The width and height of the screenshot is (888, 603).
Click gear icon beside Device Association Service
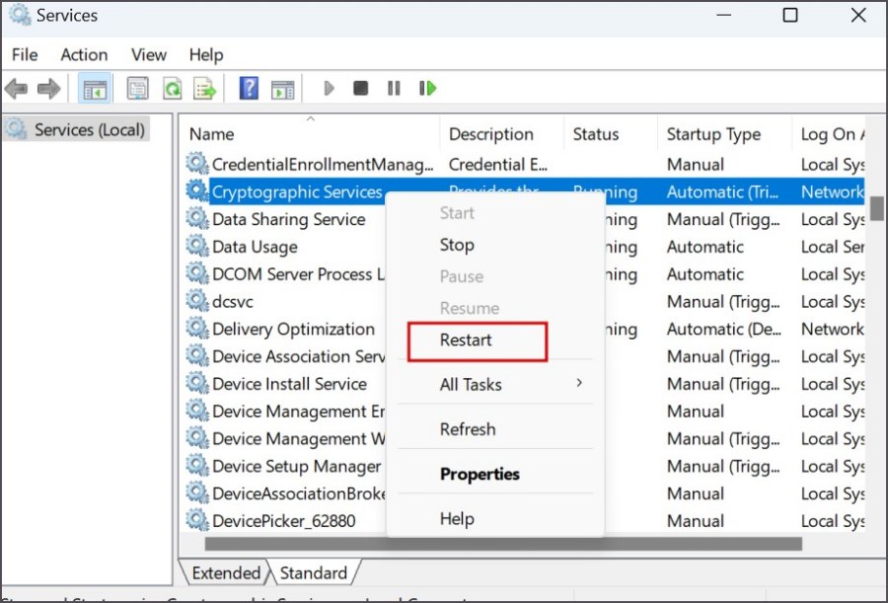(x=197, y=355)
